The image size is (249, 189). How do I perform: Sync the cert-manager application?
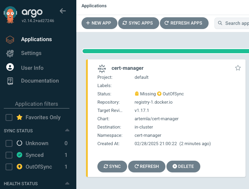[x=112, y=167]
